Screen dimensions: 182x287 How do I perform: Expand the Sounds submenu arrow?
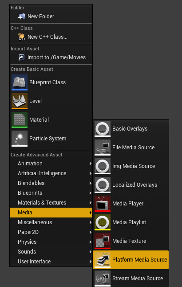(90, 252)
